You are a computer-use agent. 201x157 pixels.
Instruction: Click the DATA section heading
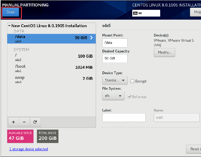[19, 31]
